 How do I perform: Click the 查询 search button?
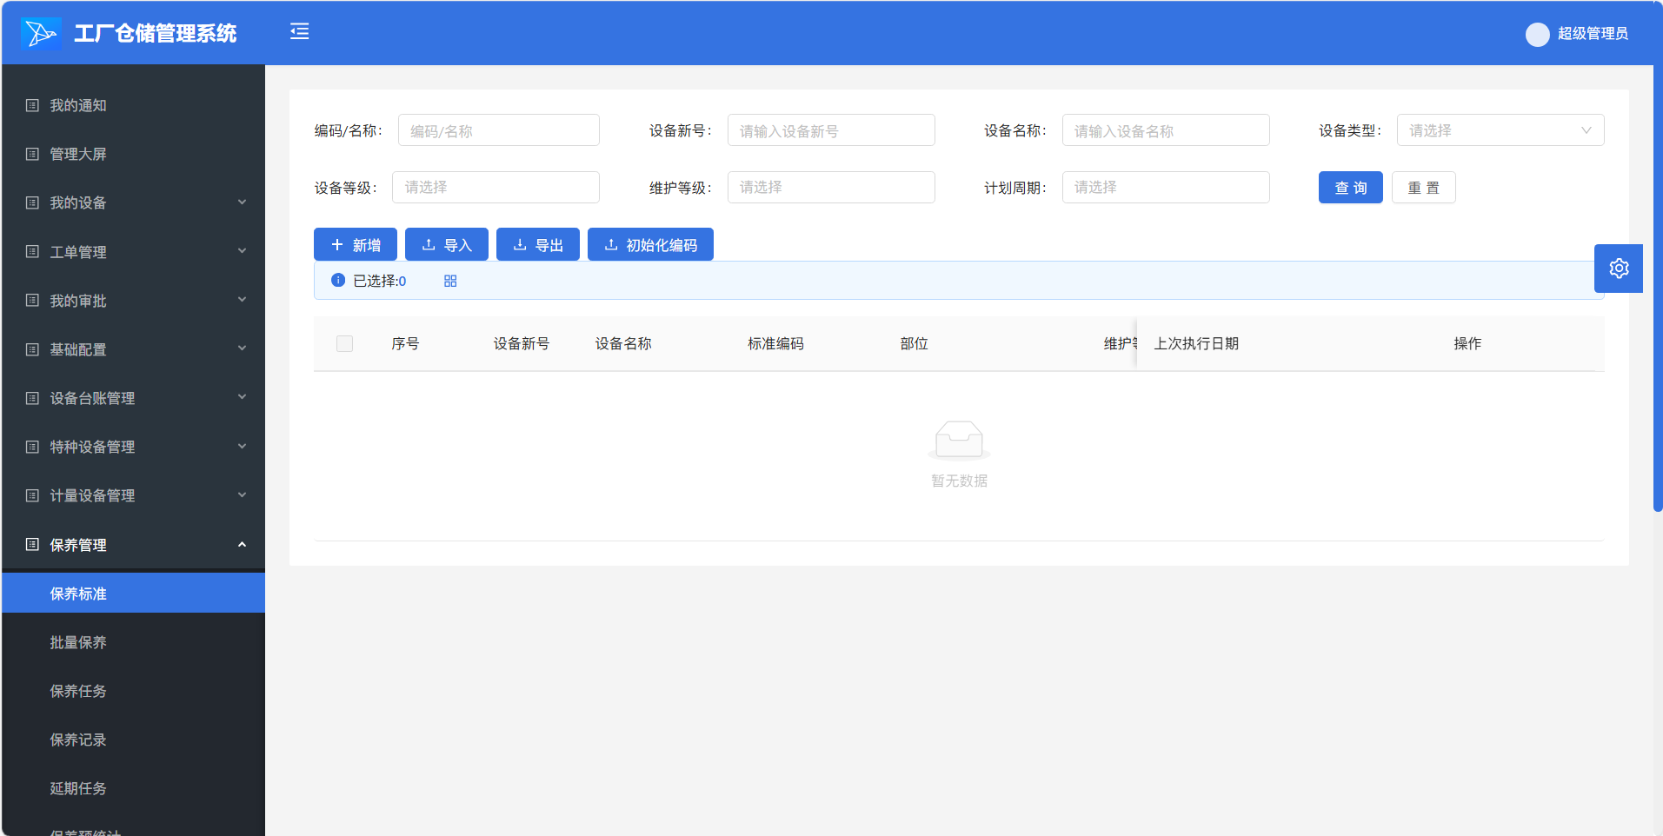[1350, 188]
